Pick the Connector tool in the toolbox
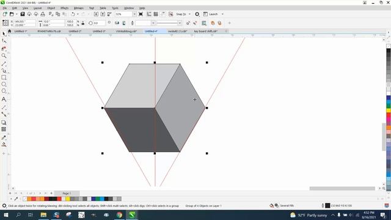 (4, 114)
